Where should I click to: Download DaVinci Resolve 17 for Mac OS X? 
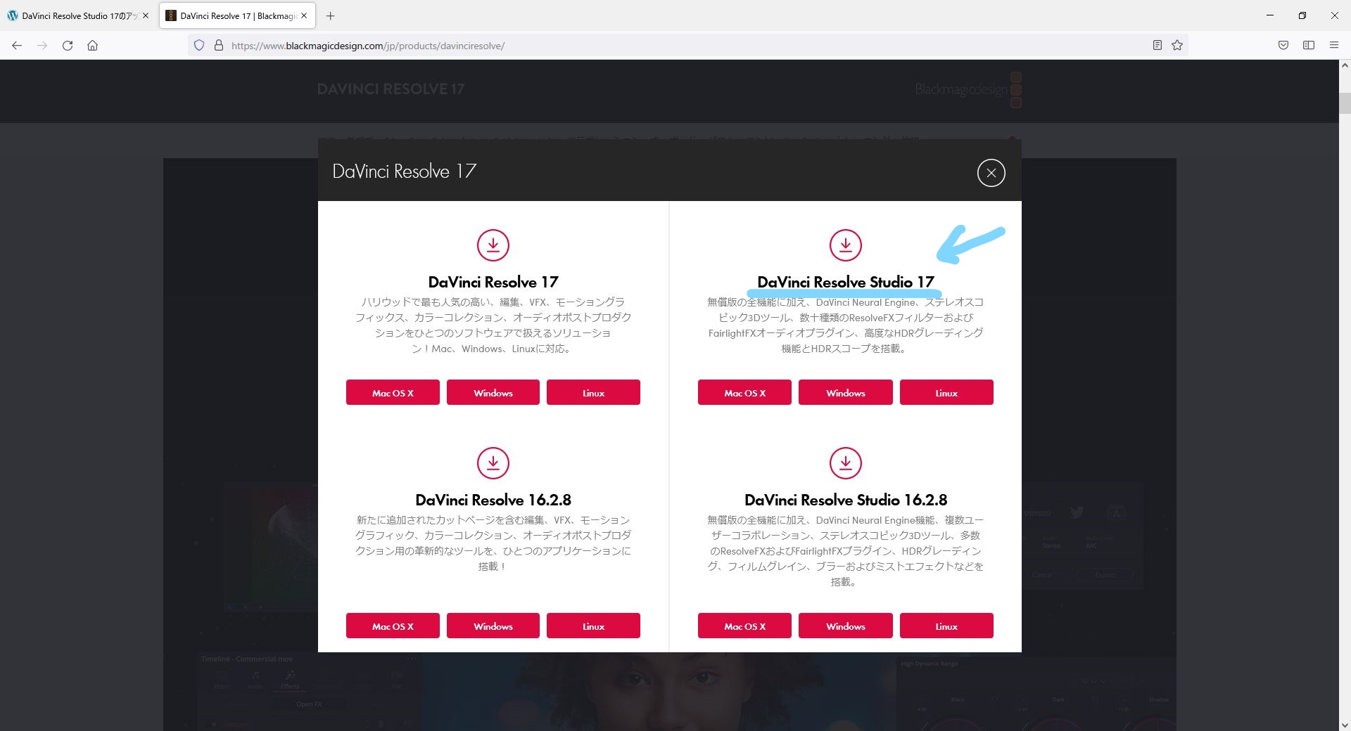click(x=393, y=392)
